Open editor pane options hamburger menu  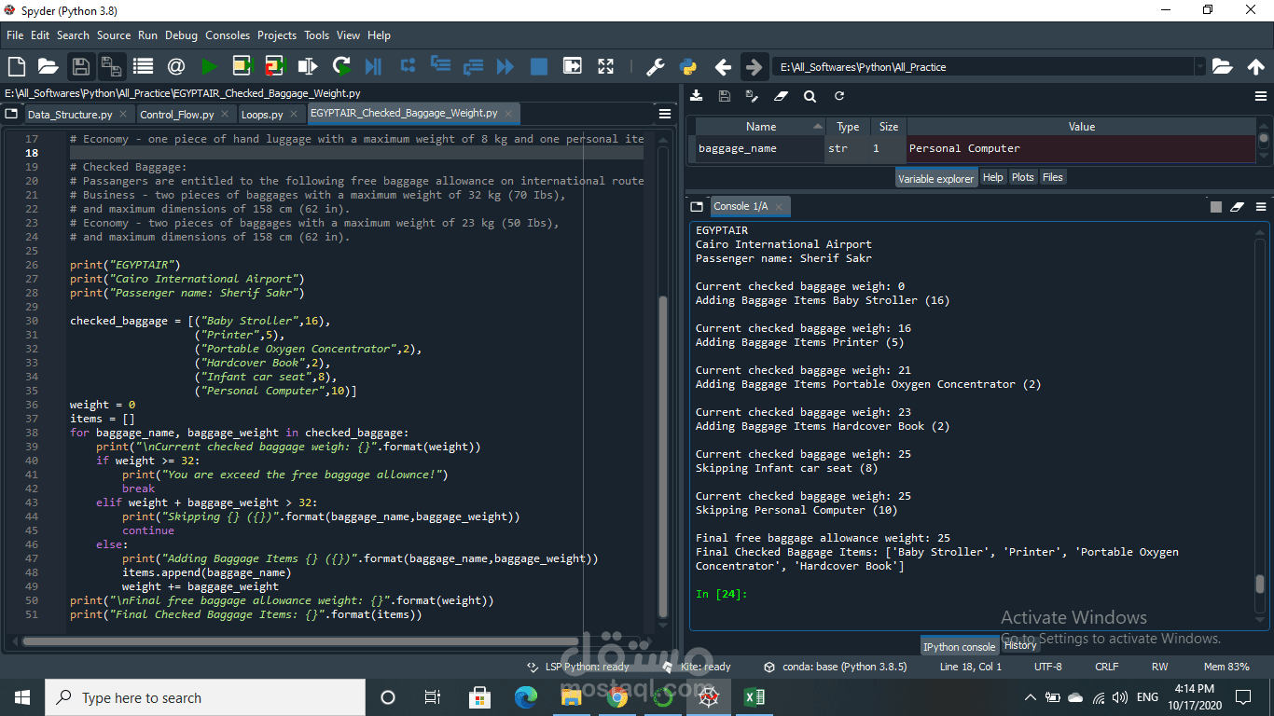pyautogui.click(x=665, y=114)
